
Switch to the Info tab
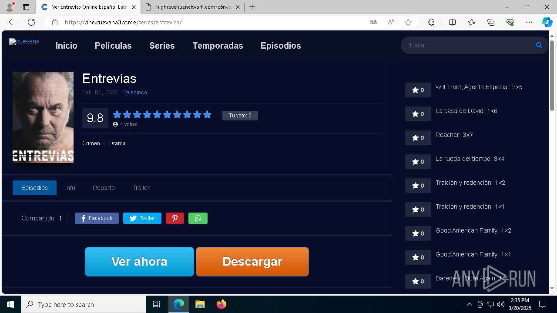point(70,188)
